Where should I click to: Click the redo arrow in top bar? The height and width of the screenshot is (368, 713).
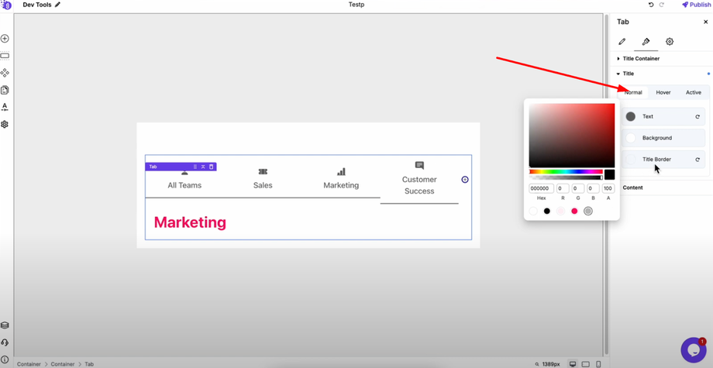point(662,5)
